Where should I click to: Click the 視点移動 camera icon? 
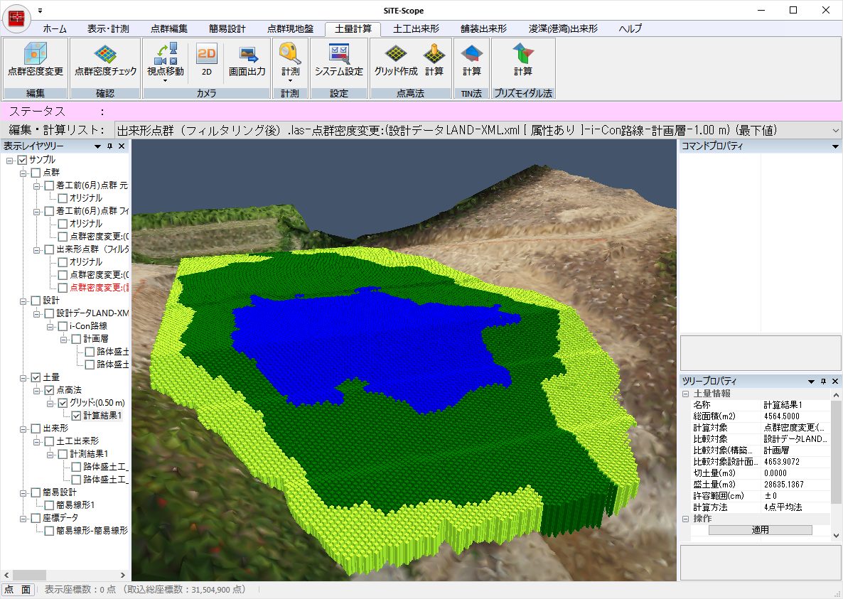(165, 55)
